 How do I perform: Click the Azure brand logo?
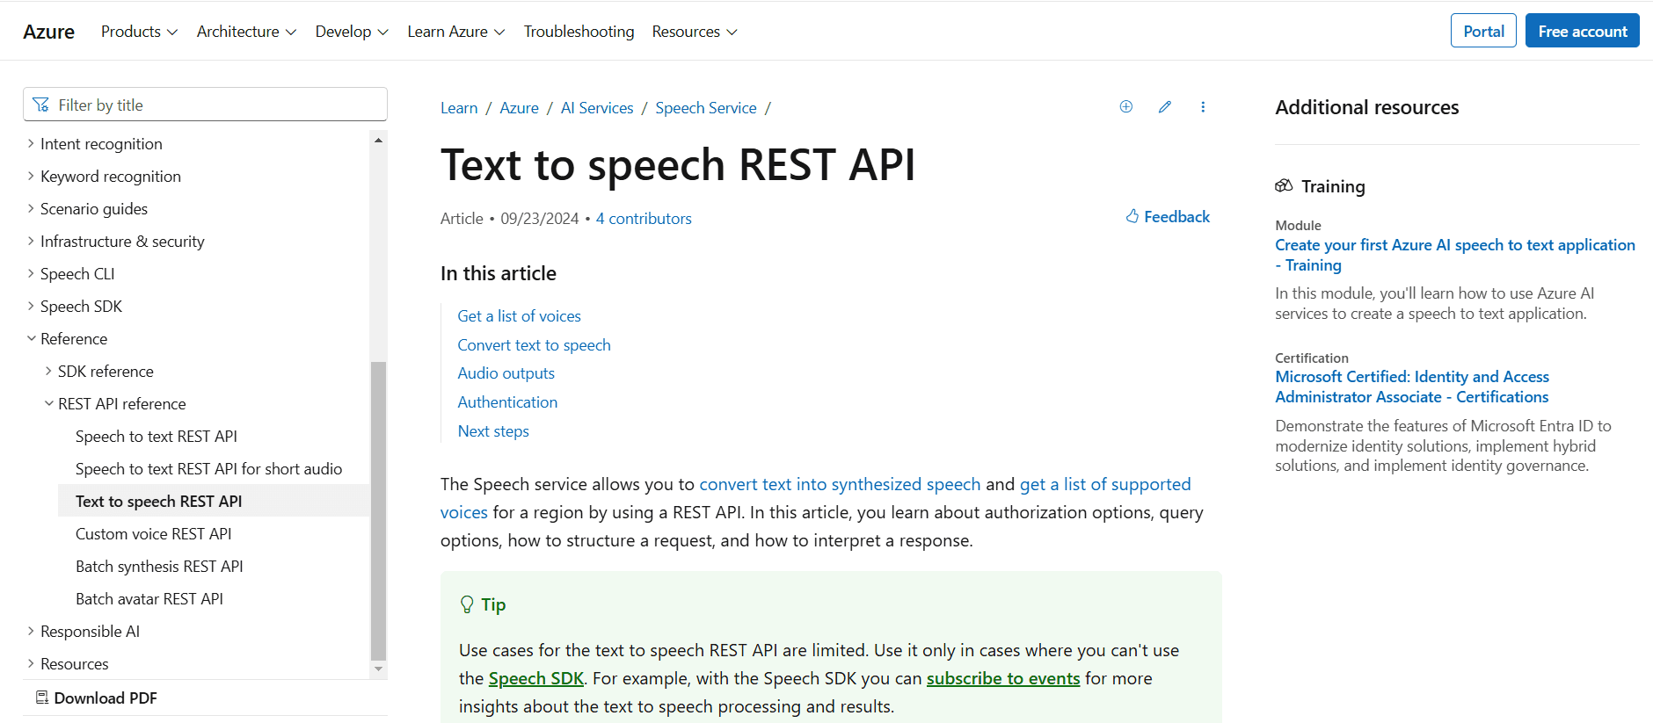pyautogui.click(x=48, y=32)
